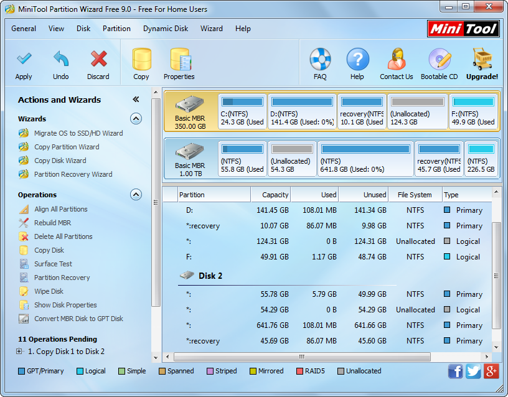The height and width of the screenshot is (397, 508).
Task: Click Align All Partitions operation
Action: pyautogui.click(x=61, y=209)
